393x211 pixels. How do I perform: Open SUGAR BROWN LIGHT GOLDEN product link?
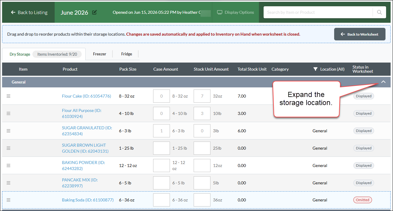[x=85, y=148]
